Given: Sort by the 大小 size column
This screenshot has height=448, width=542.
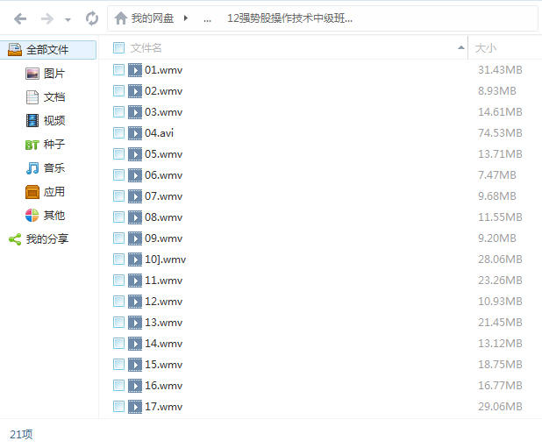Looking at the screenshot, I should (485, 48).
